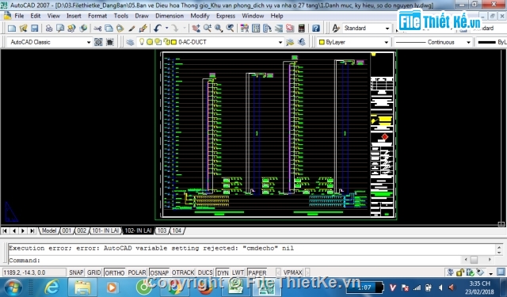Click the VPMAX button in status bar
The width and height of the screenshot is (507, 297).
pos(292,272)
